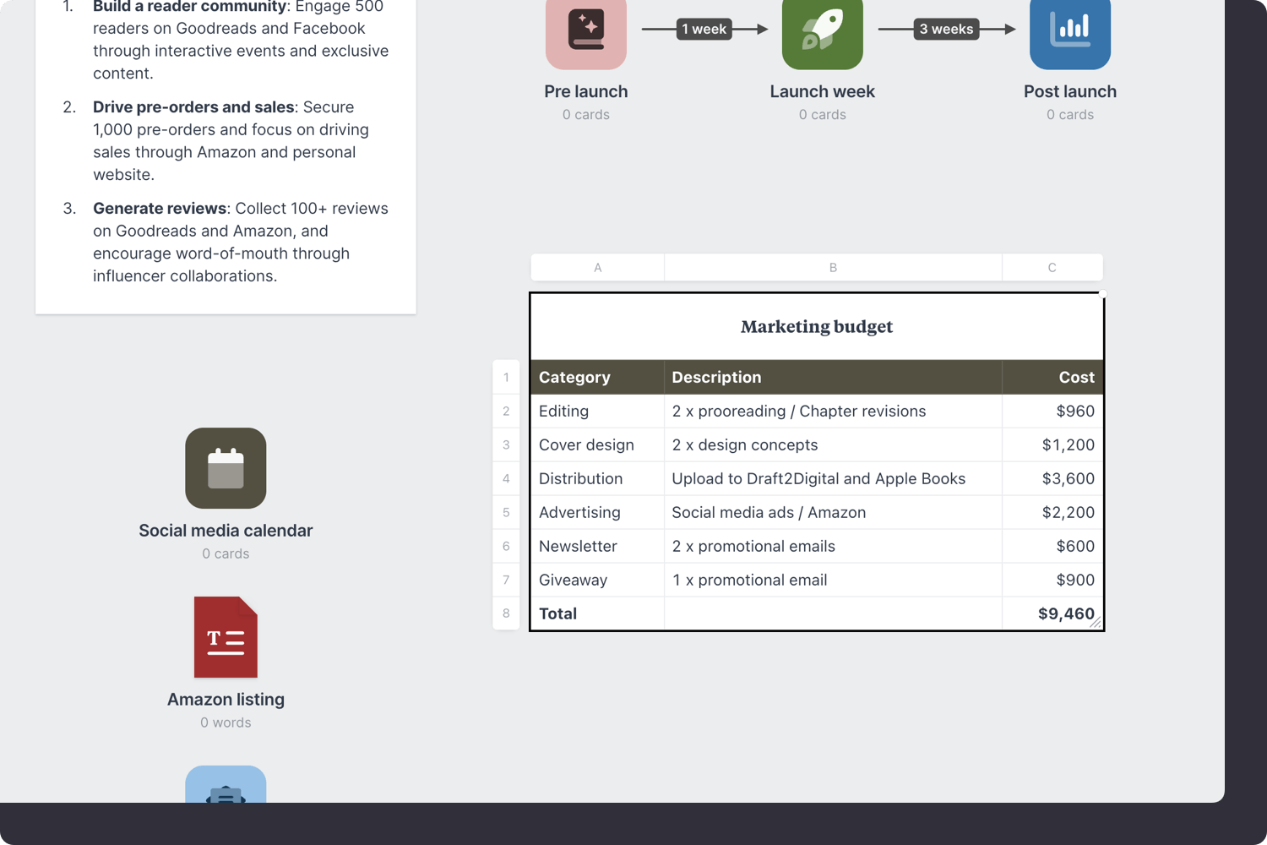This screenshot has width=1267, height=845.
Task: Select row 7 number of the table
Action: pos(506,580)
